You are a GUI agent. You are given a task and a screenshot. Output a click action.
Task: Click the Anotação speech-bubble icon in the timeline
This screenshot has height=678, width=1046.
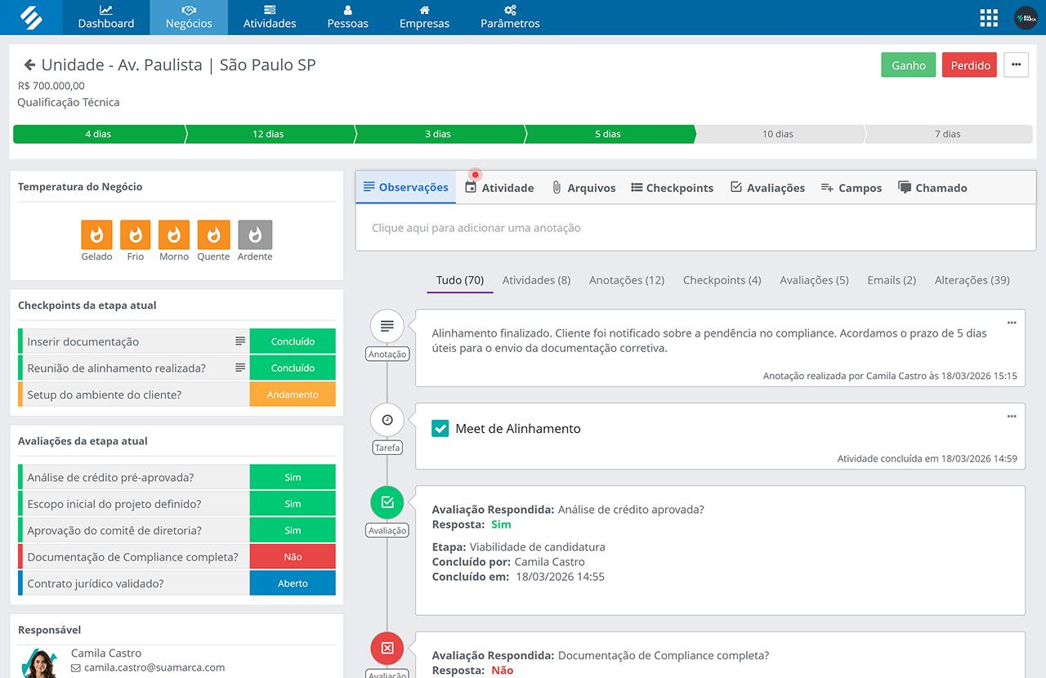(387, 325)
